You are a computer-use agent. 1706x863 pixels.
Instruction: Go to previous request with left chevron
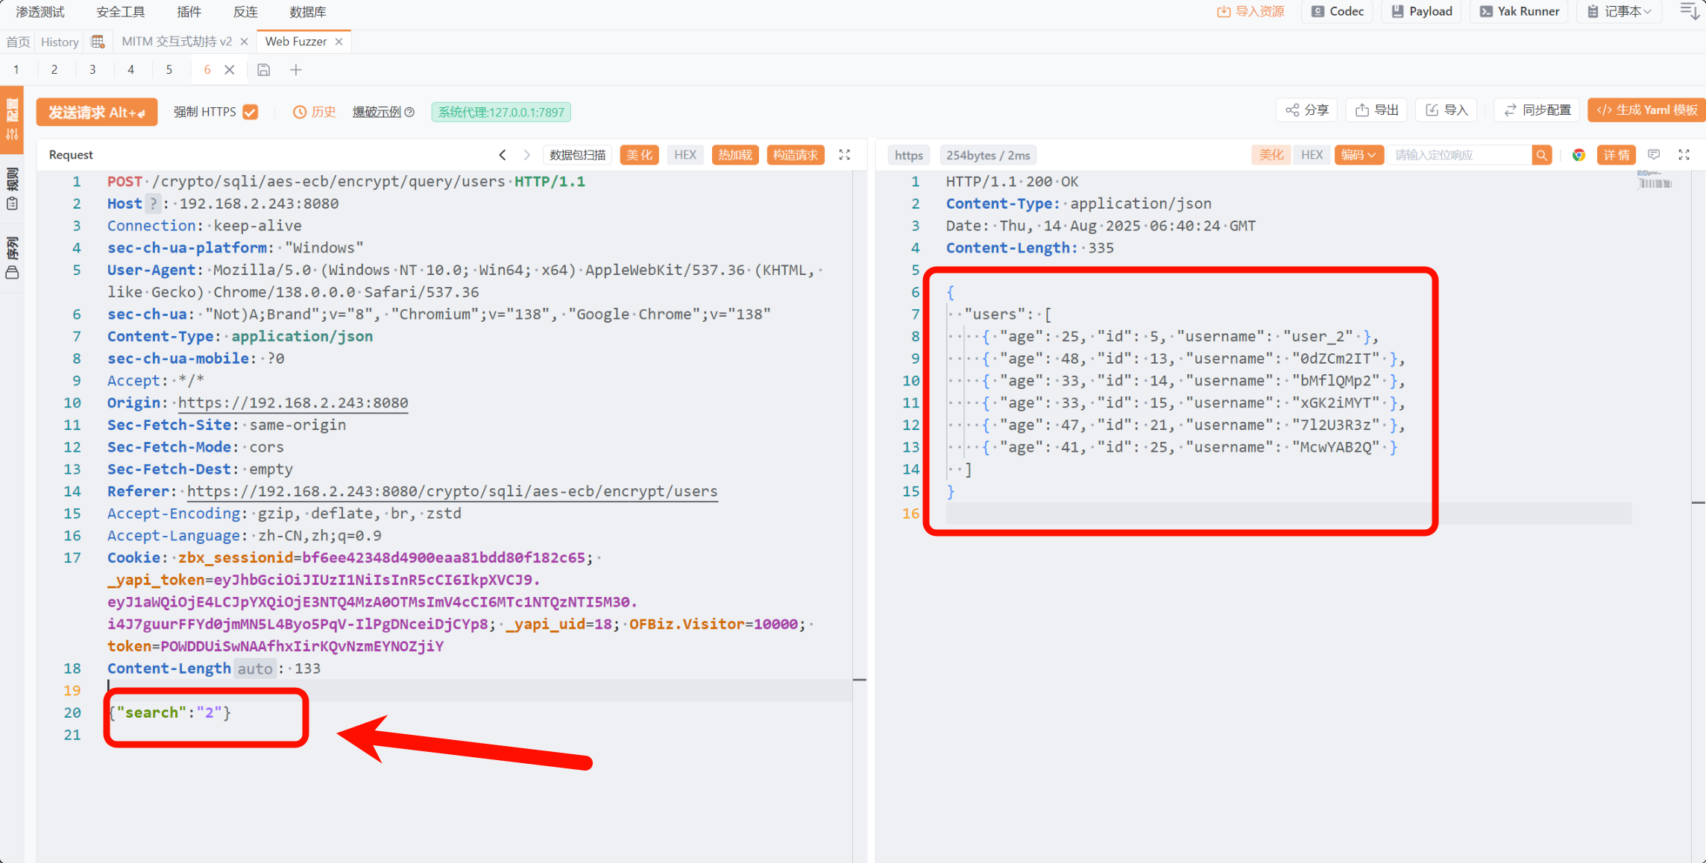pyautogui.click(x=503, y=155)
